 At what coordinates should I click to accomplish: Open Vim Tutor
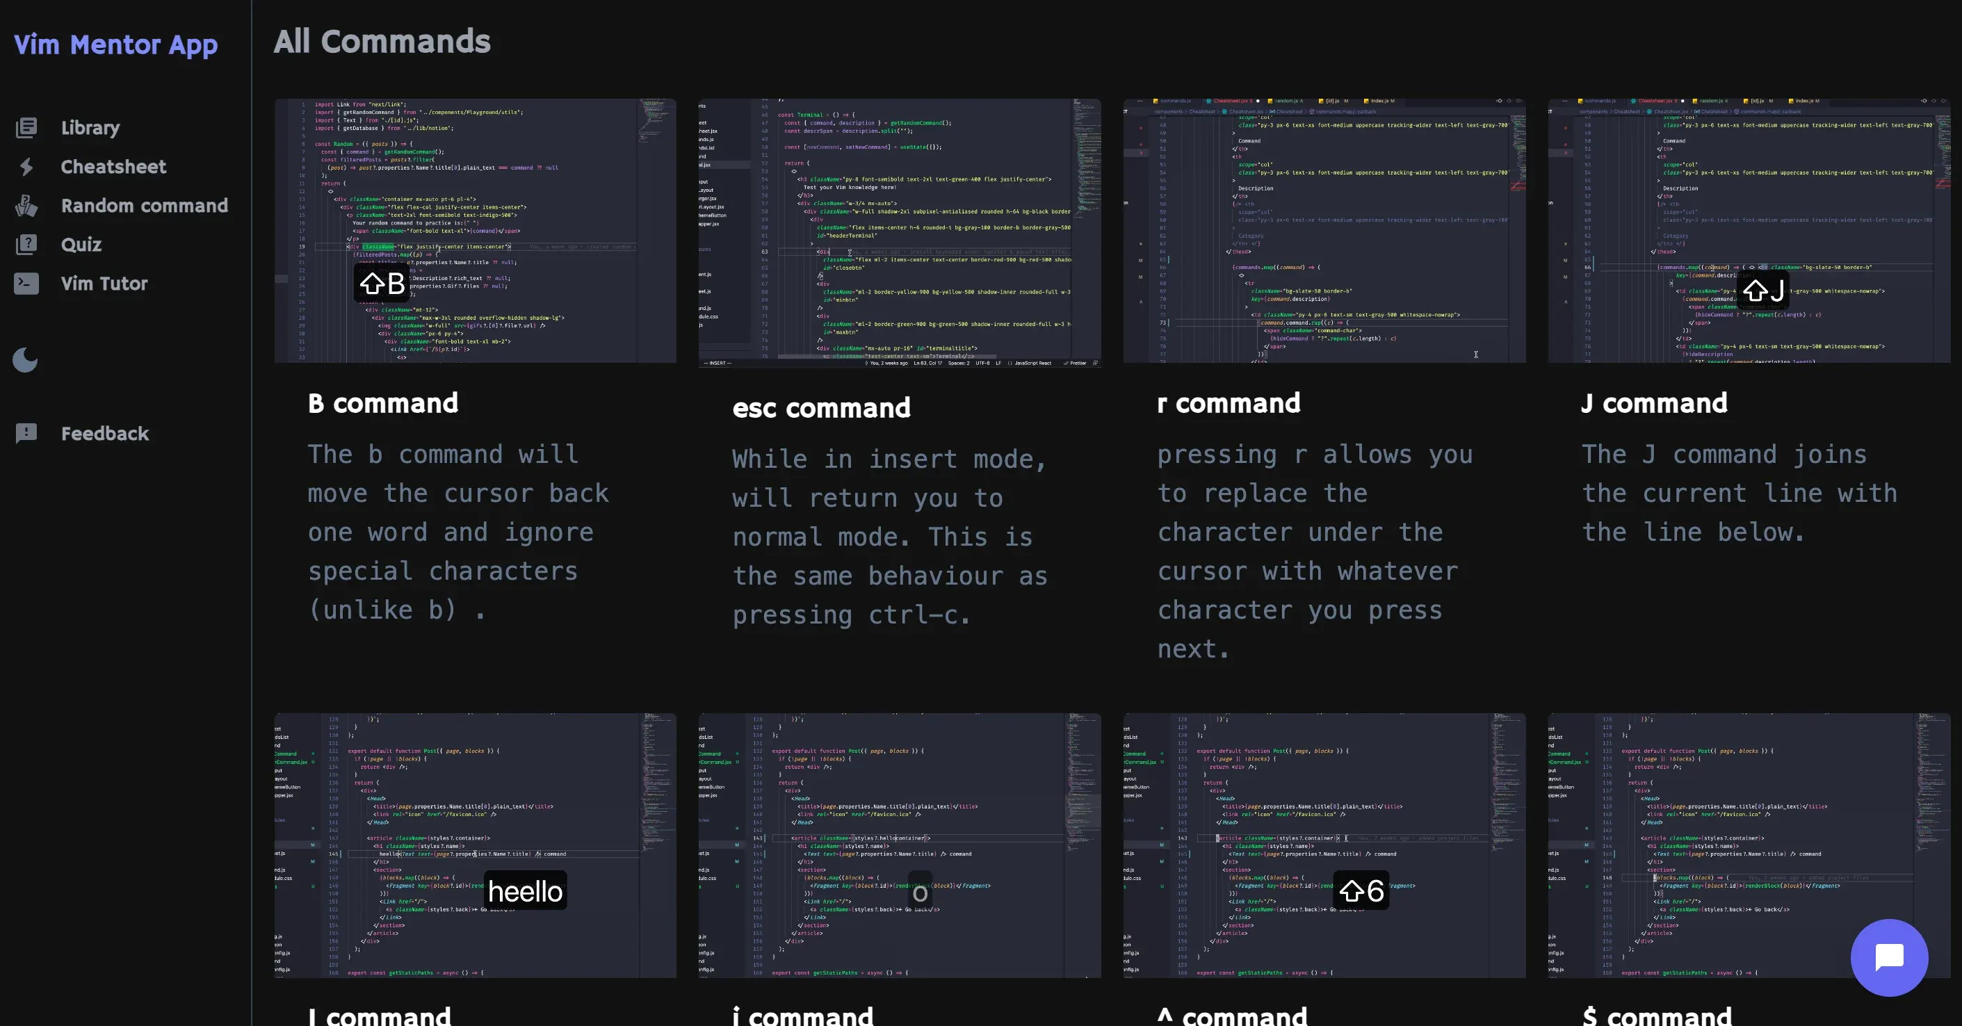coord(104,284)
